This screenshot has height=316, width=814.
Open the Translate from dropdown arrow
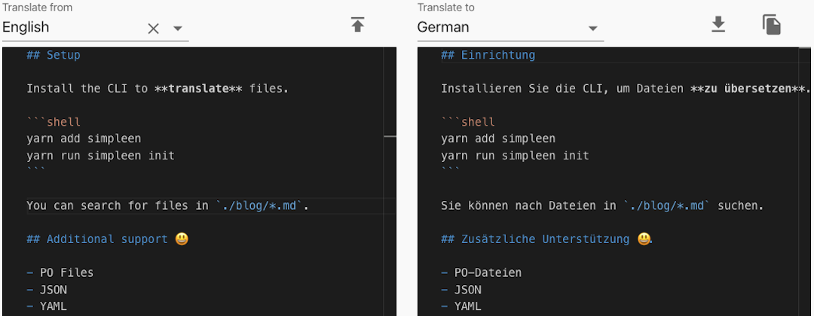pyautogui.click(x=178, y=29)
